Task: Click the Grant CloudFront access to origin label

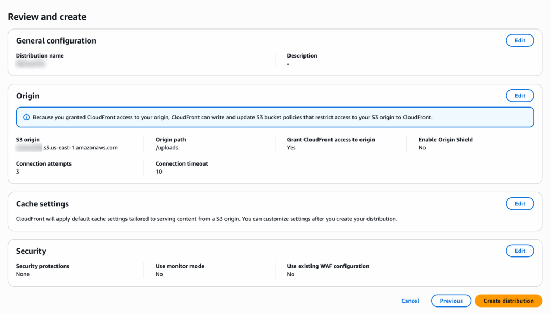Action: (331, 139)
